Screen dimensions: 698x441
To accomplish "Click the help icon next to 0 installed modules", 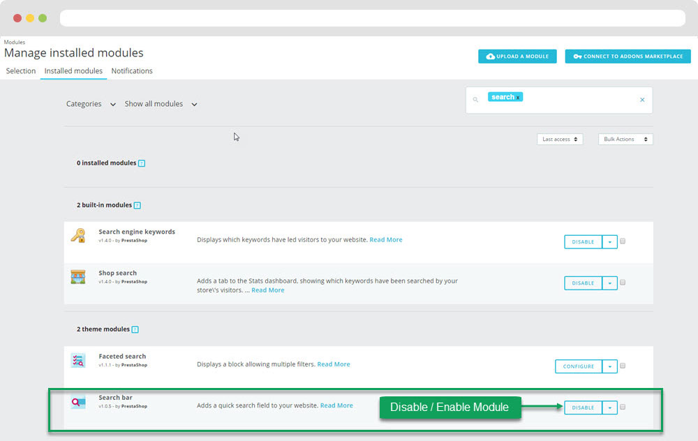I will [x=142, y=163].
